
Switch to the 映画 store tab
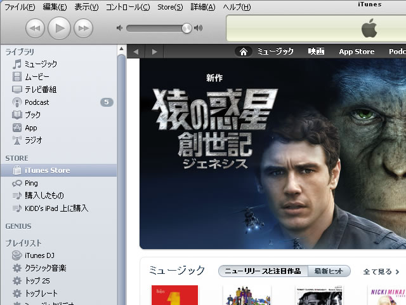[x=316, y=51]
